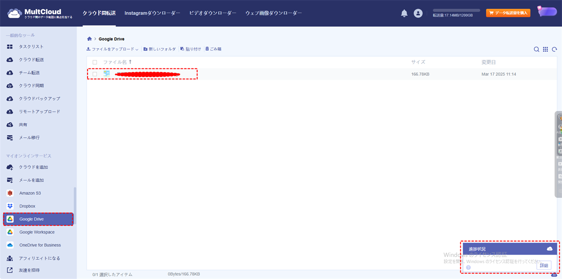The height and width of the screenshot is (279, 562).
Task: Click the purple promo banner icon
Action: pyautogui.click(x=547, y=12)
